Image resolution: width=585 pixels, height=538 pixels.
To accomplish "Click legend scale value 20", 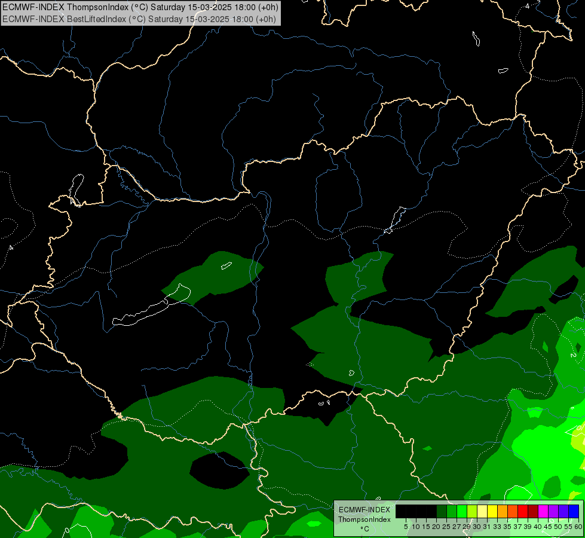I will pyautogui.click(x=436, y=527).
